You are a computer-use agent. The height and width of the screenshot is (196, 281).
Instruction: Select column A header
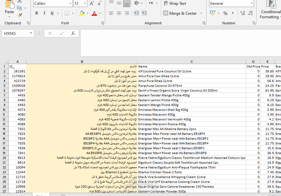tap(17, 62)
